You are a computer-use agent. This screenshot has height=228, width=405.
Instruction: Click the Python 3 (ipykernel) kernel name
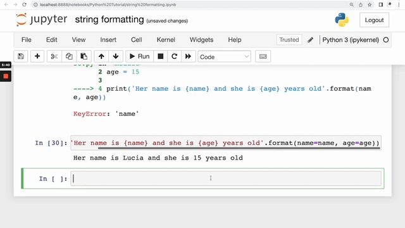pyautogui.click(x=351, y=40)
